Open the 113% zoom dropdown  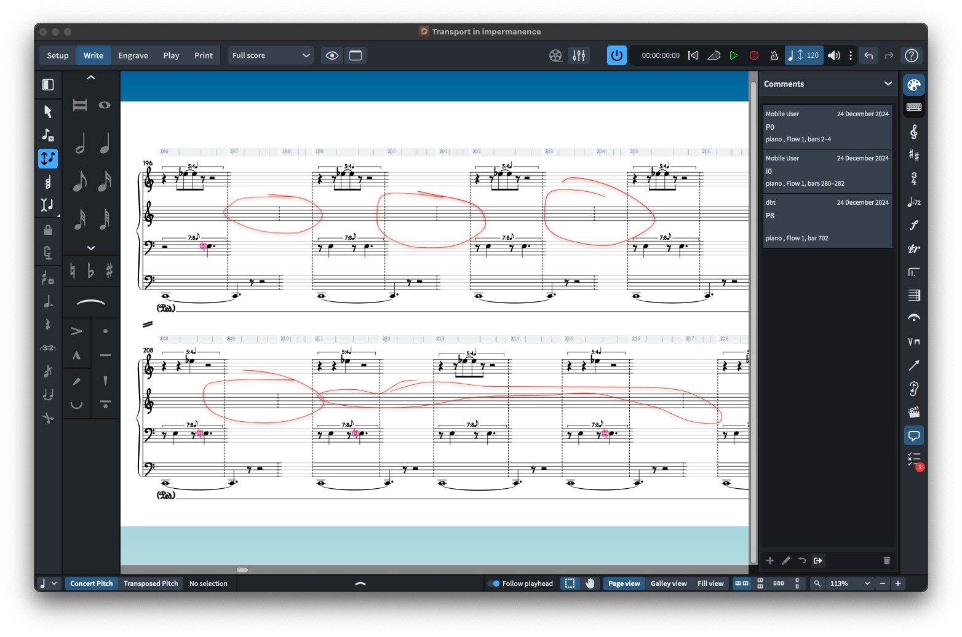pyautogui.click(x=850, y=584)
